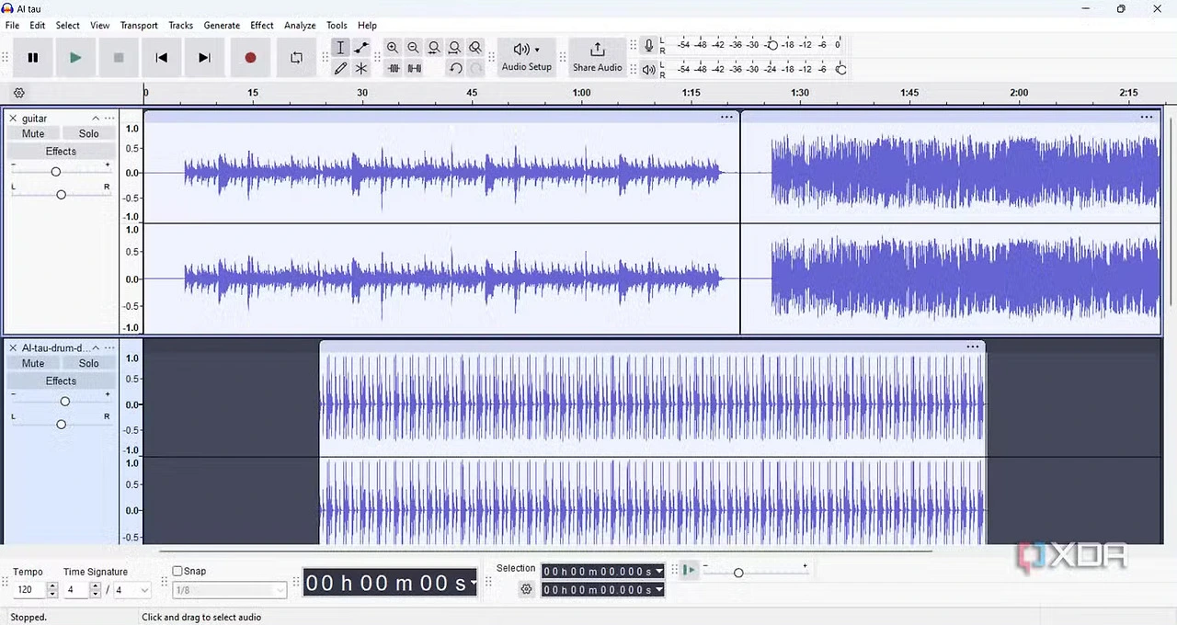Open drum clip options menu
Screen dimensions: 1177x625
[972, 347]
